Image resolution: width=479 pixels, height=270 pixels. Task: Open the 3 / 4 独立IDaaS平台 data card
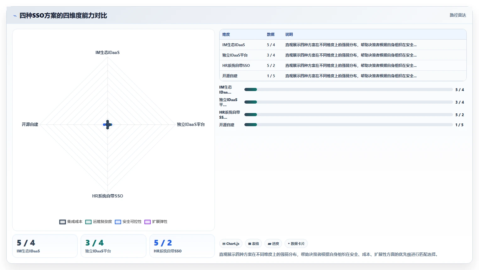tap(113, 246)
